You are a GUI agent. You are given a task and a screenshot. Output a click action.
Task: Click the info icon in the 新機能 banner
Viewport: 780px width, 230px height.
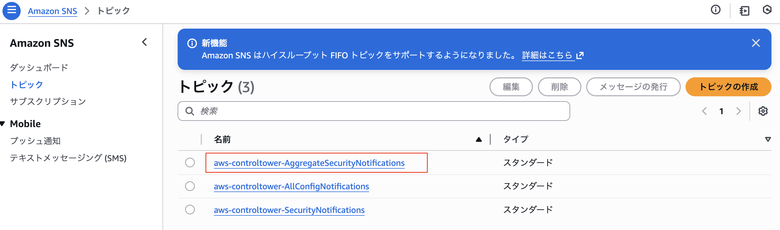(192, 43)
